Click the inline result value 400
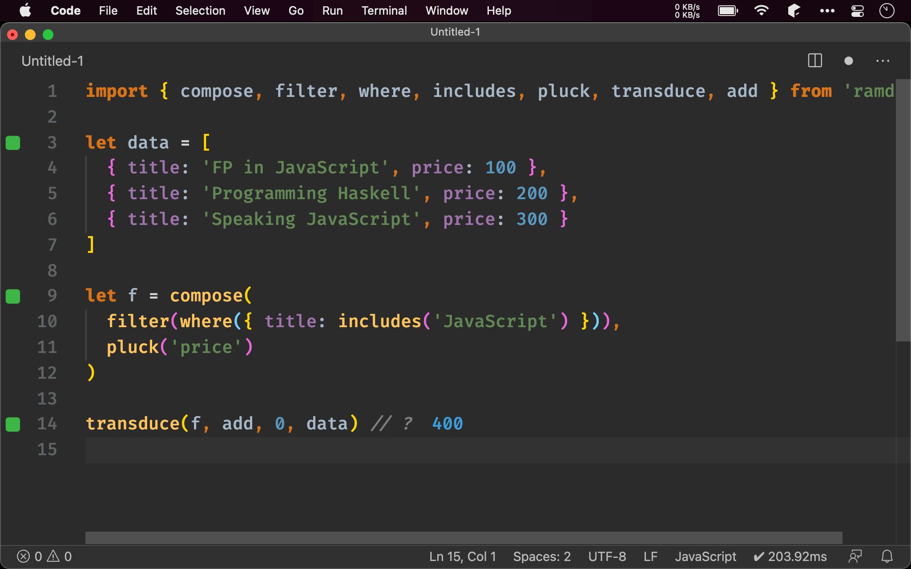The width and height of the screenshot is (911, 569). (447, 424)
